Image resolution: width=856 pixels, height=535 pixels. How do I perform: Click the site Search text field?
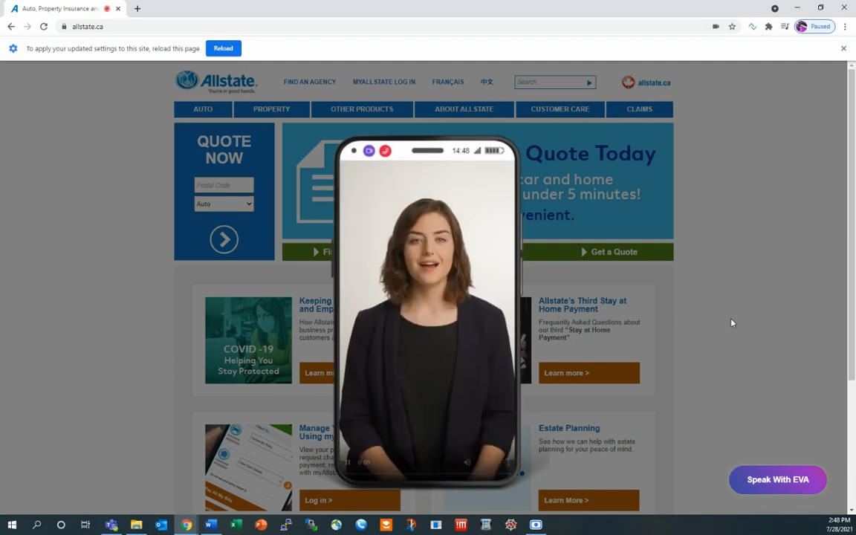pos(549,82)
